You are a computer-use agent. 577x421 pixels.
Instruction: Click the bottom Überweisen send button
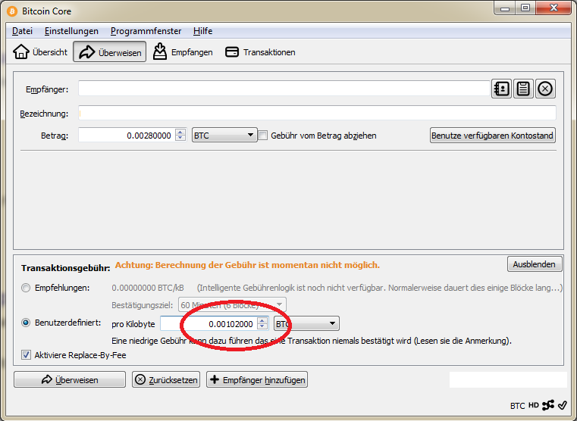(70, 380)
